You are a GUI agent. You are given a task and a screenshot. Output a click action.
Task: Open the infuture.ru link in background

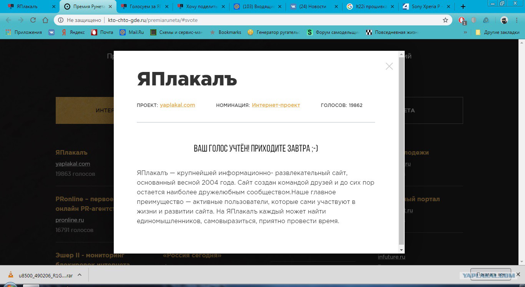coord(391,257)
